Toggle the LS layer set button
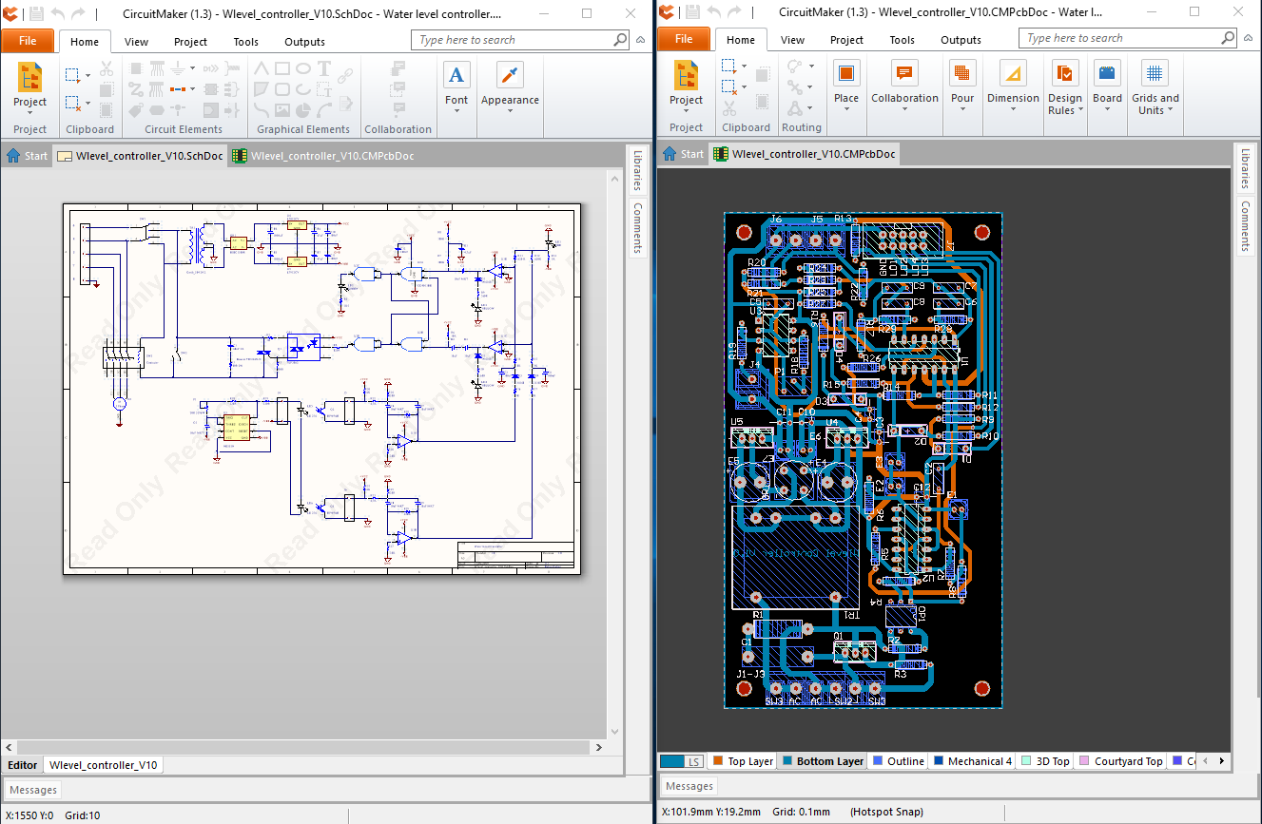This screenshot has height=824, width=1262. (681, 761)
